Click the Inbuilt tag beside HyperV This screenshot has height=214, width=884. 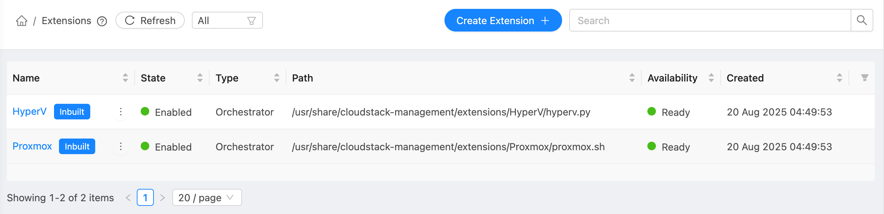(x=72, y=112)
